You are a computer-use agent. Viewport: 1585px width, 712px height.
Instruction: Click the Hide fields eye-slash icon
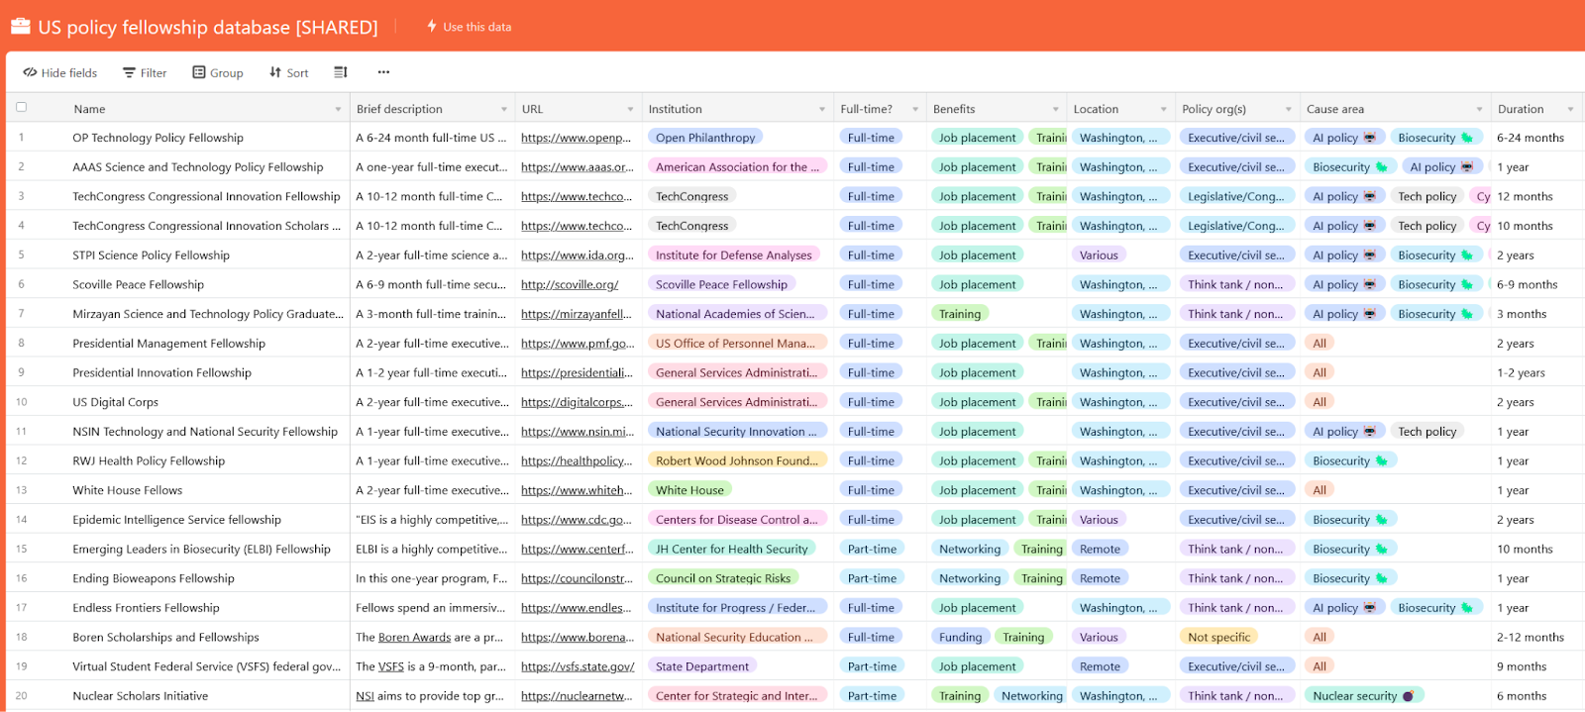tap(30, 72)
